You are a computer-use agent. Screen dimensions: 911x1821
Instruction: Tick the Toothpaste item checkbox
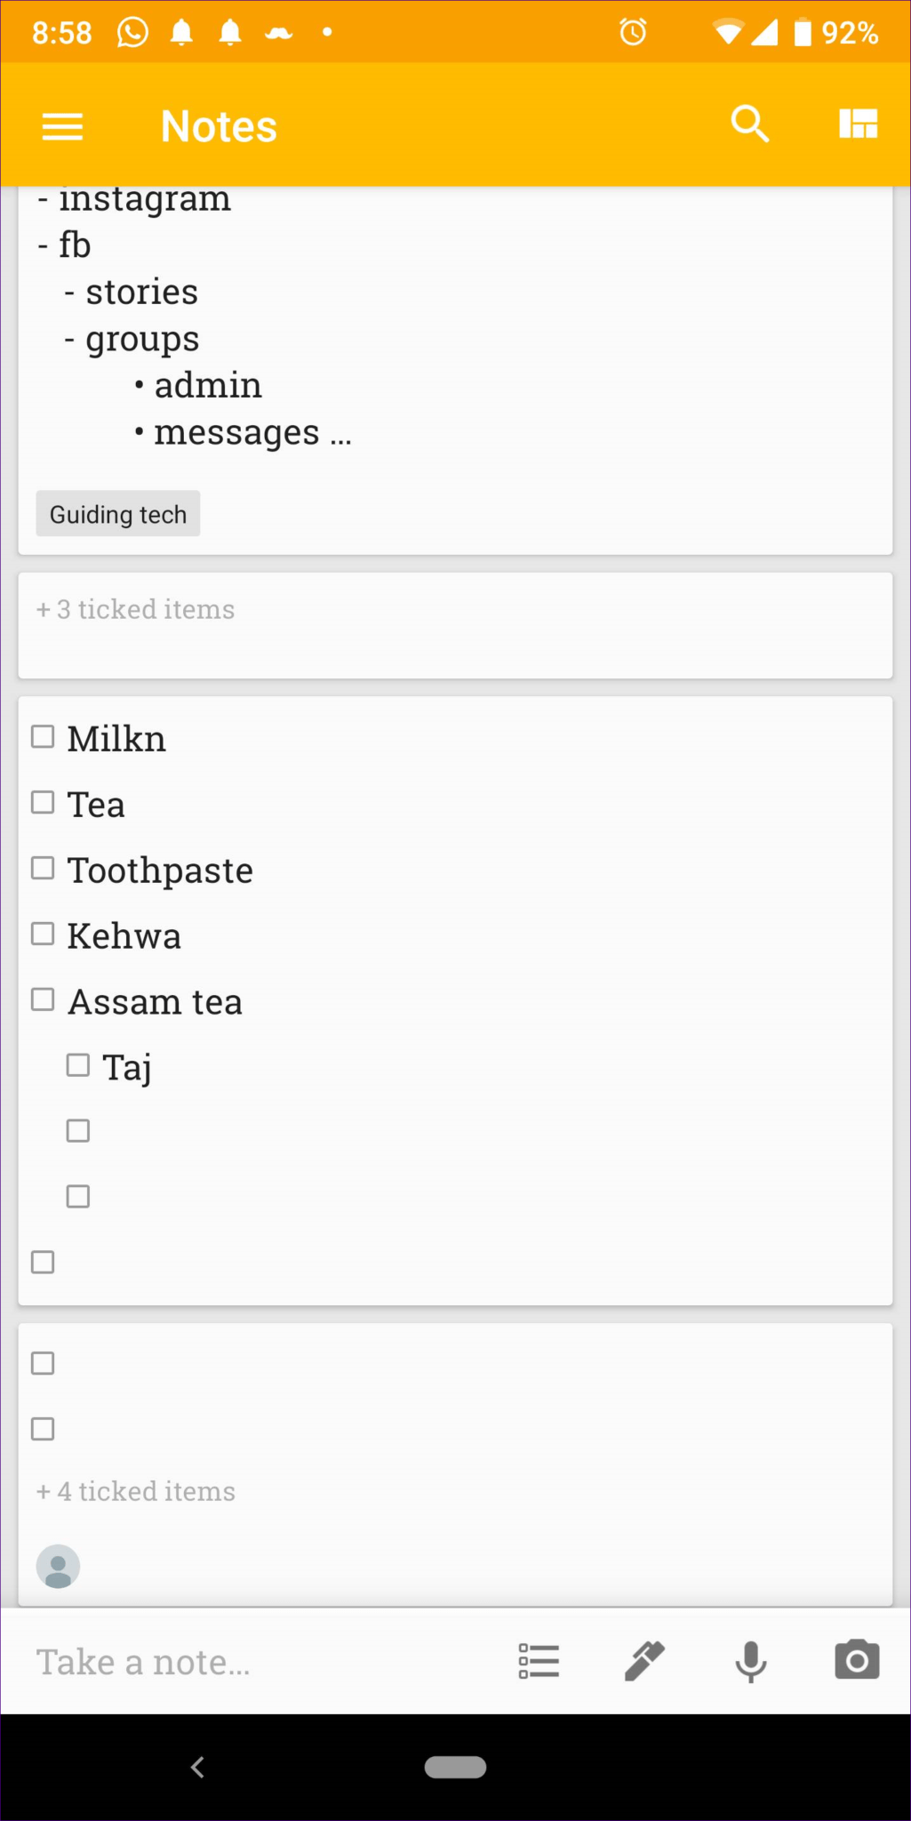pos(43,868)
